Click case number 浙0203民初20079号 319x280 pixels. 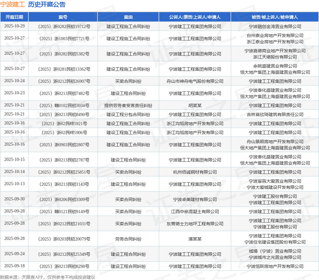click(64, 239)
